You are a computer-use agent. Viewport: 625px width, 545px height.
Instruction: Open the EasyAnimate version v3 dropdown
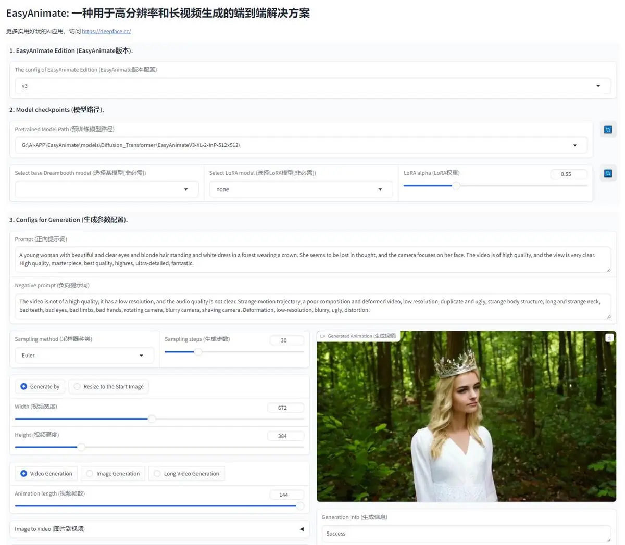312,86
